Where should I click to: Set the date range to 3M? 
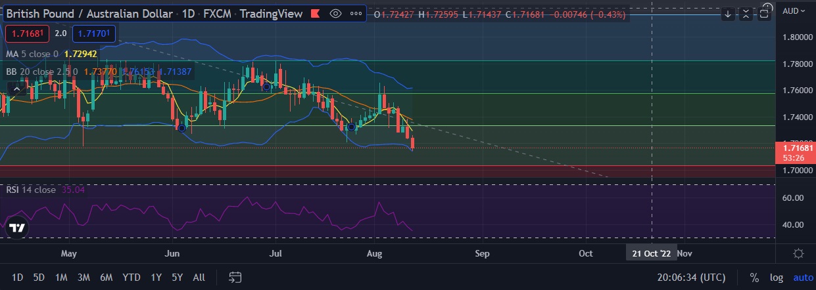coord(84,278)
